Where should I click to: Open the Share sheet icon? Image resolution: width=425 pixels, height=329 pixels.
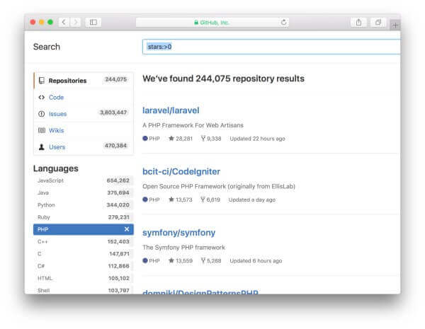[358, 23]
